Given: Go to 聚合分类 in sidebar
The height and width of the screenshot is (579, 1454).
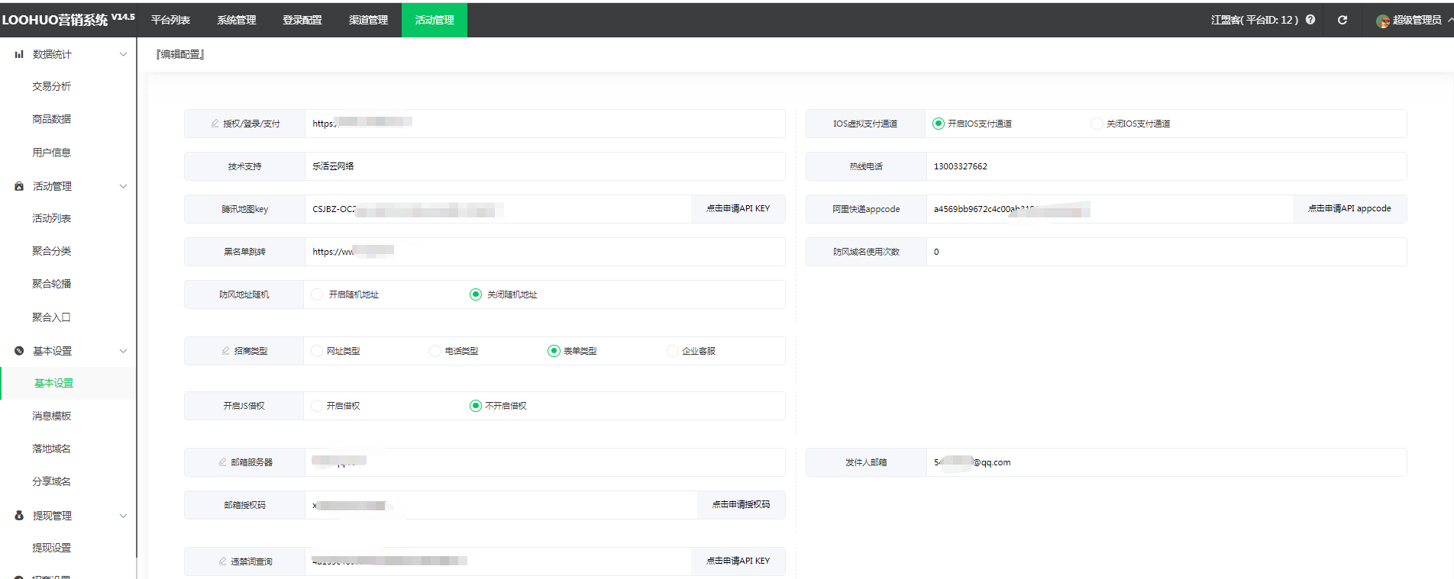Looking at the screenshot, I should (51, 251).
